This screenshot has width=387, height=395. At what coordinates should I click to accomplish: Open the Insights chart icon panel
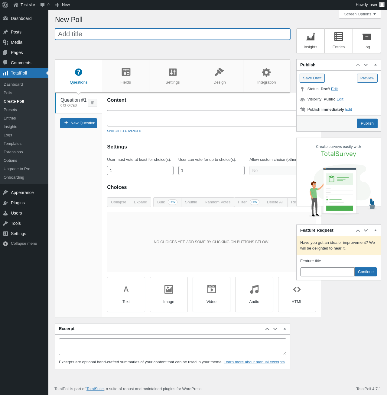(311, 41)
